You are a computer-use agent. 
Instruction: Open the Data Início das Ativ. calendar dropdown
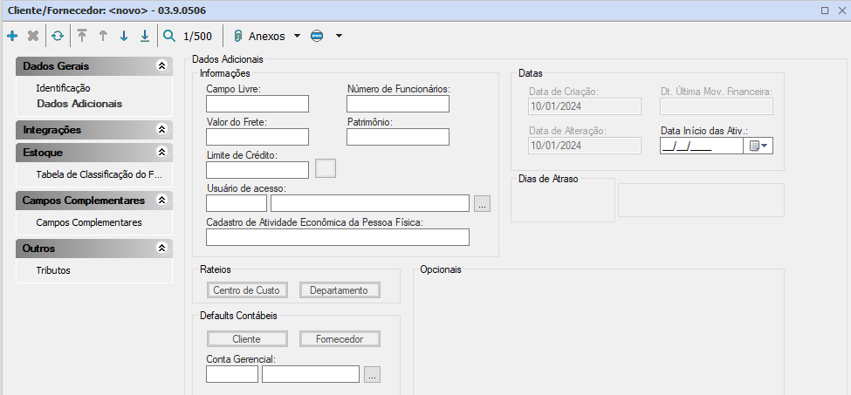(758, 146)
